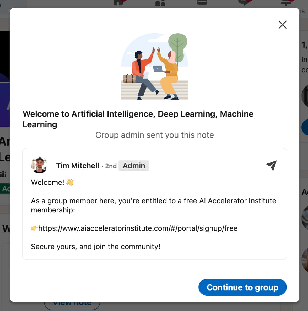This screenshot has width=308, height=311.
Task: Open the My Network icon in navigation
Action: pos(160,3)
